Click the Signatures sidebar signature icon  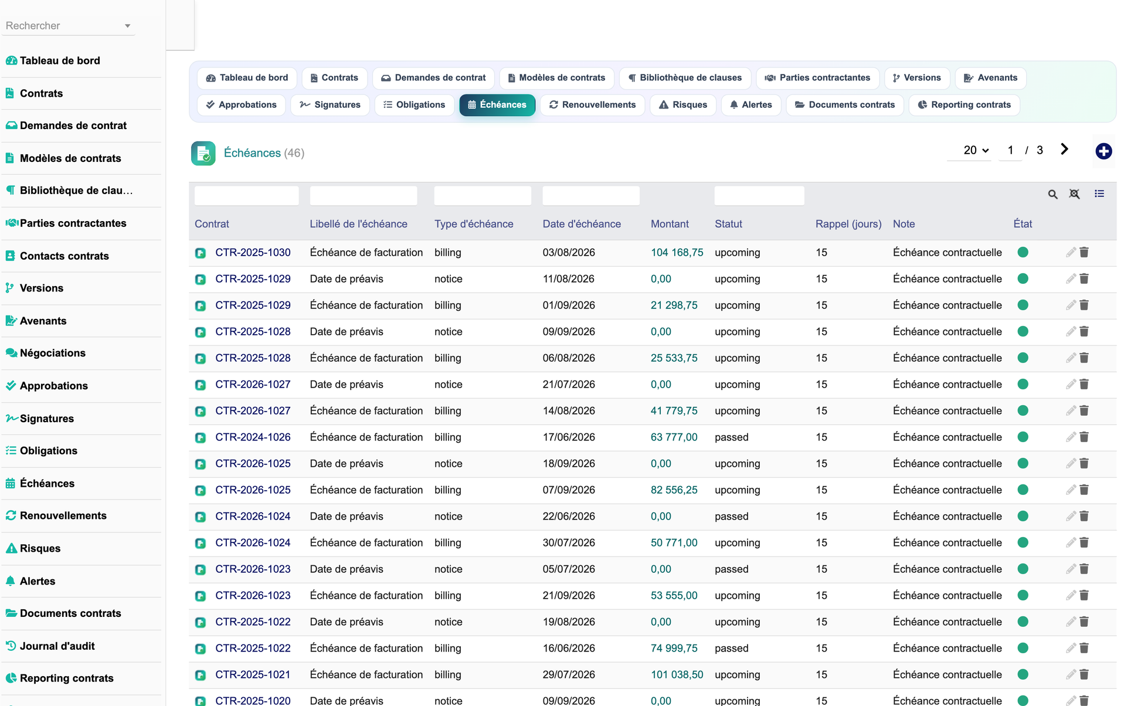pyautogui.click(x=12, y=418)
